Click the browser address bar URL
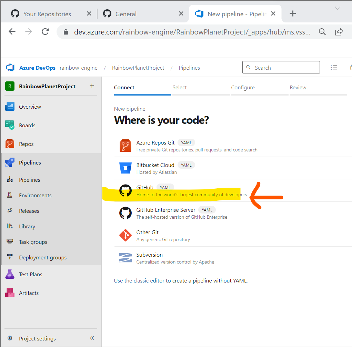This screenshot has height=347, width=352. [192, 32]
